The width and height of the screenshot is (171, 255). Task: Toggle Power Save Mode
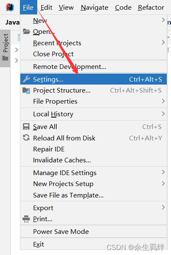point(94,231)
